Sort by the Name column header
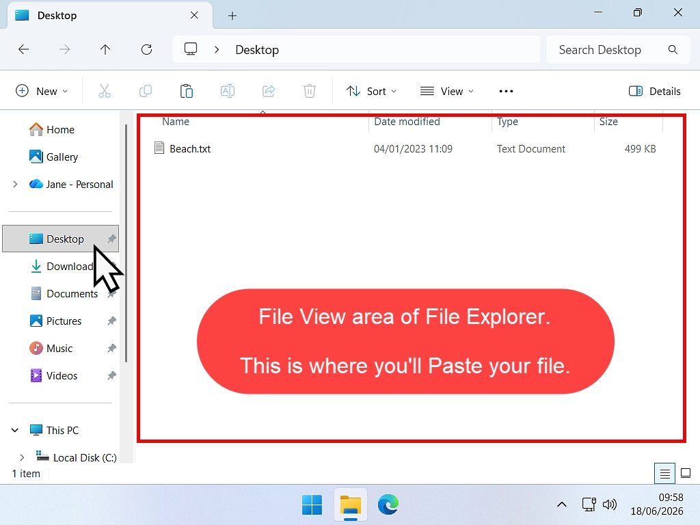The height and width of the screenshot is (525, 700). (x=176, y=122)
